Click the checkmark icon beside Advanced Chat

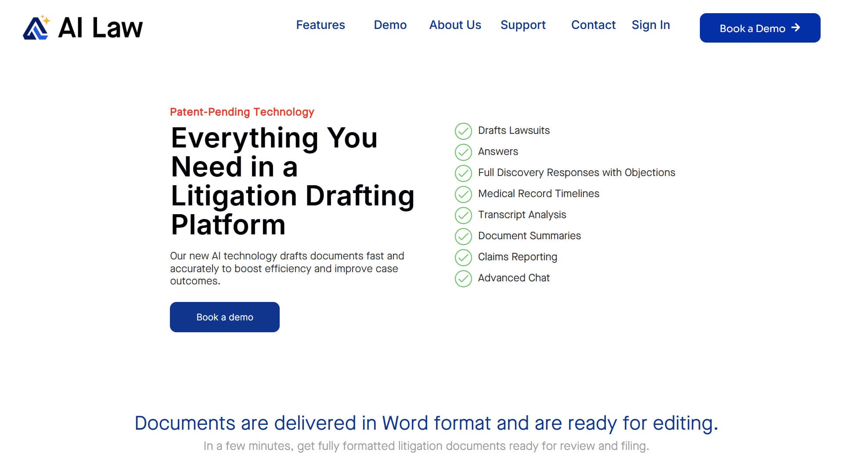[463, 278]
